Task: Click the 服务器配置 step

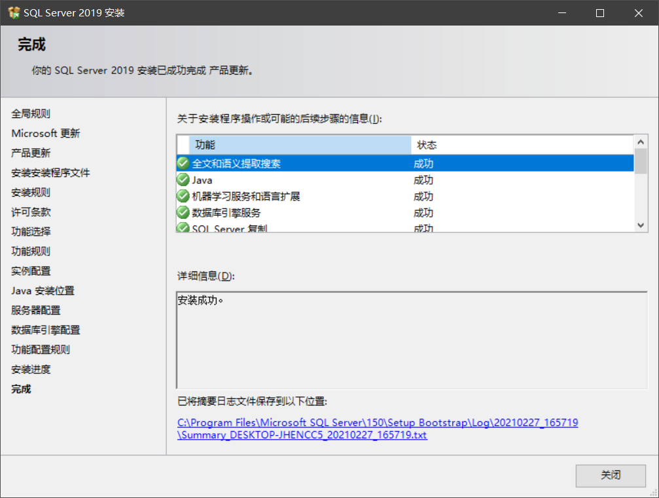Action: (36, 310)
